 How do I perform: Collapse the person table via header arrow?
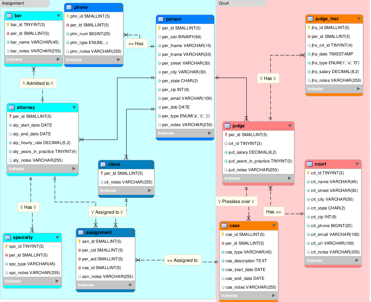[x=210, y=19]
